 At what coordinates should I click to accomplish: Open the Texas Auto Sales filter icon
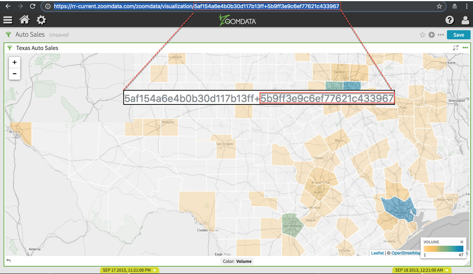(10, 48)
